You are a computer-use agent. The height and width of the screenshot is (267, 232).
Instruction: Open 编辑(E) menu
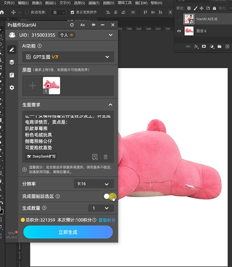(23, 3)
